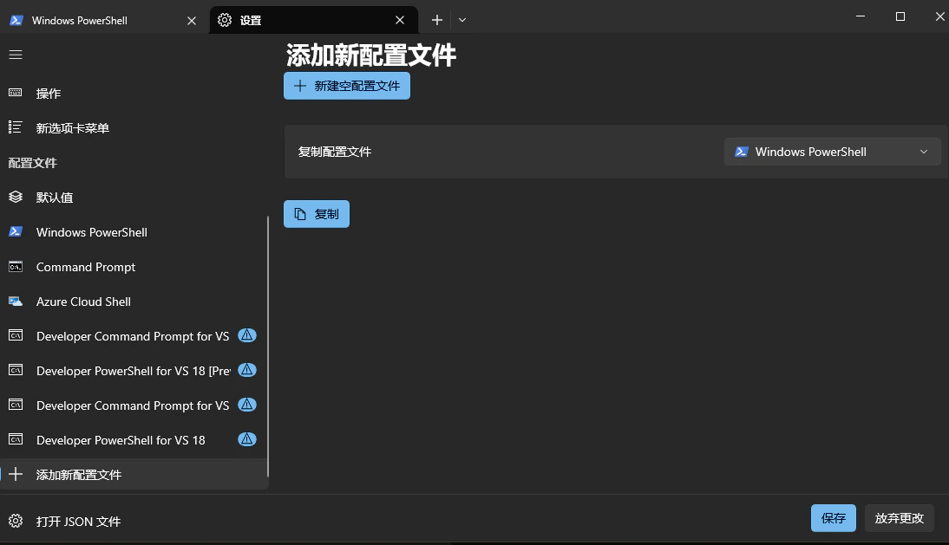This screenshot has width=949, height=545.
Task: Click the 复制 button
Action: coord(317,214)
